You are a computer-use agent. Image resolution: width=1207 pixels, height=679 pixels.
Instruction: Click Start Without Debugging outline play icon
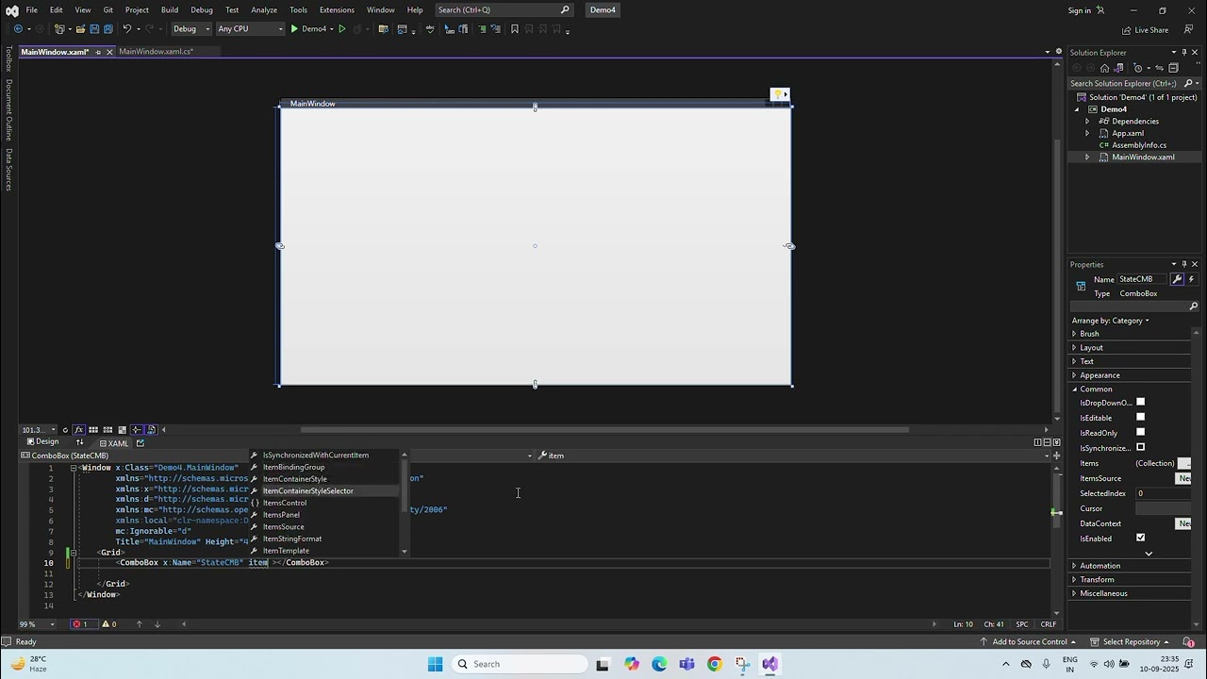tap(341, 29)
